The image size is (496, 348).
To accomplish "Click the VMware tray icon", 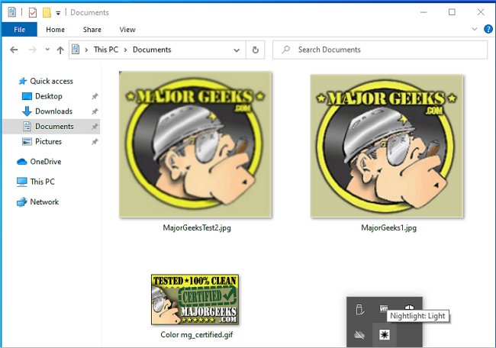I will coord(385,309).
